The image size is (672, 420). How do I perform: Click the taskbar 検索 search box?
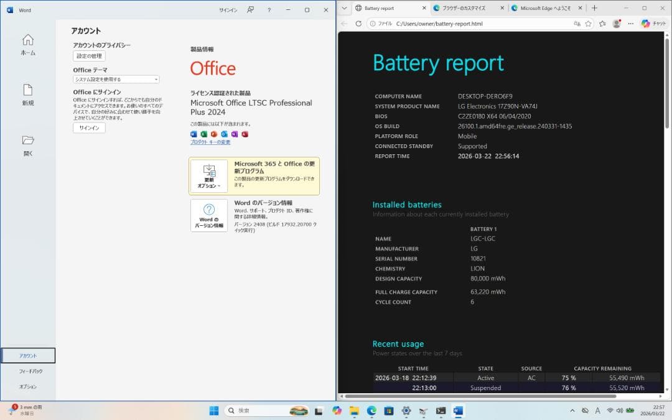tap(266, 411)
